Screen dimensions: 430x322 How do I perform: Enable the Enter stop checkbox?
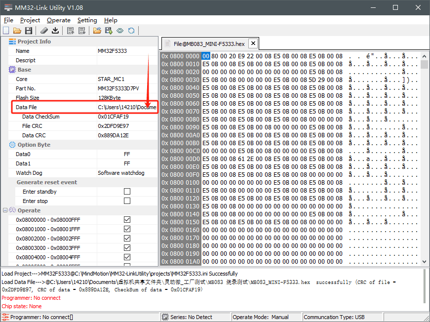[127, 201]
